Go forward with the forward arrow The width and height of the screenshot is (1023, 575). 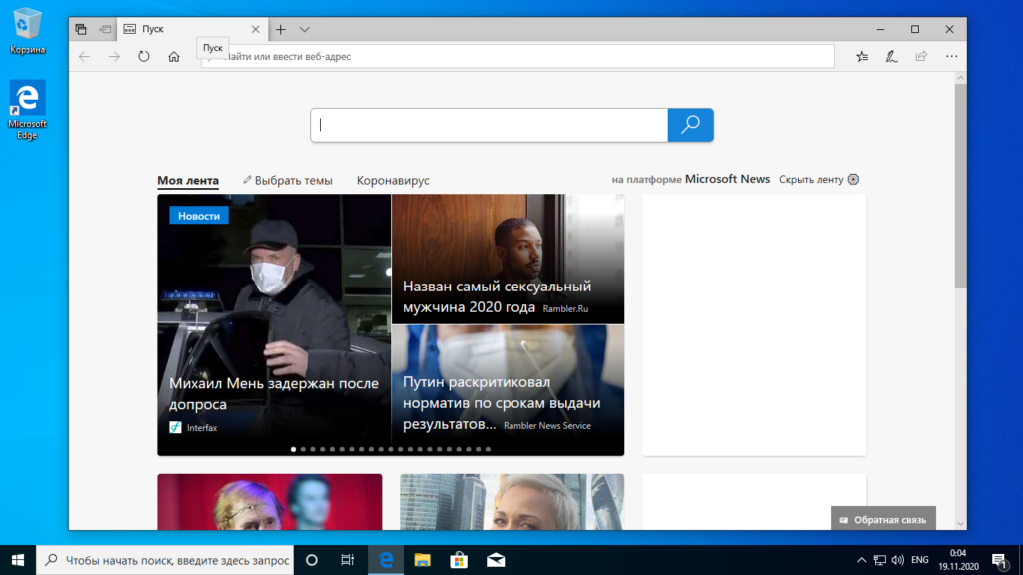(x=114, y=57)
